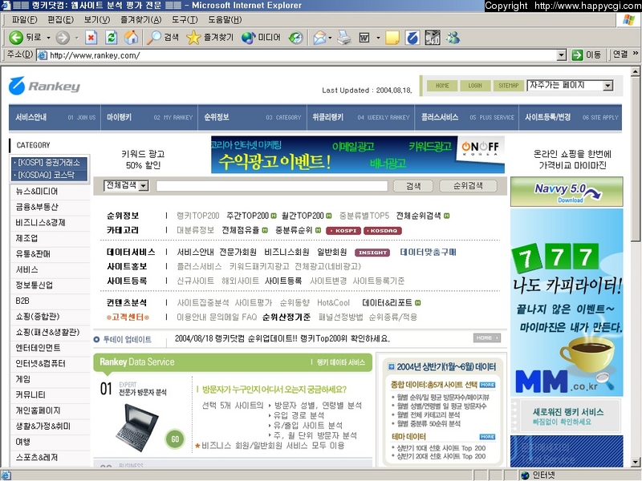Screen dimensions: 642x481
Task: Click the search text input field
Action: 272,186
